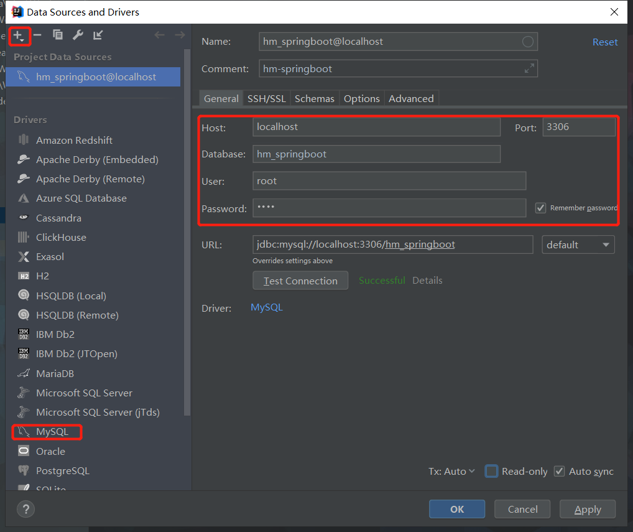
Task: Click the HSQLDB (Remote) driver icon
Action: (24, 314)
